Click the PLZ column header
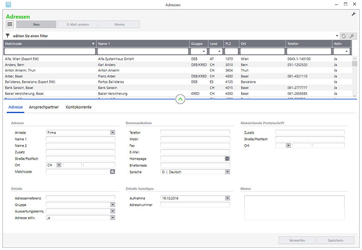The height and width of the screenshot is (250, 362). [231, 43]
